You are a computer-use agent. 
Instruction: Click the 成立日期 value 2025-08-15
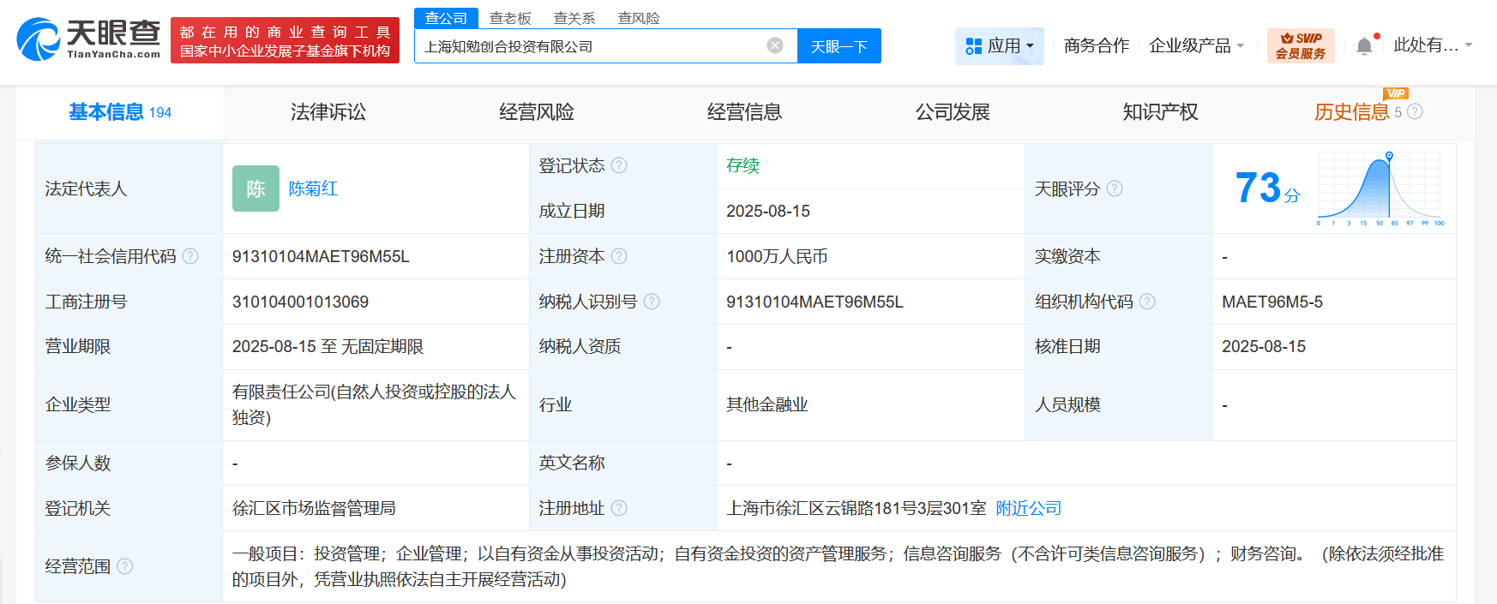click(768, 211)
